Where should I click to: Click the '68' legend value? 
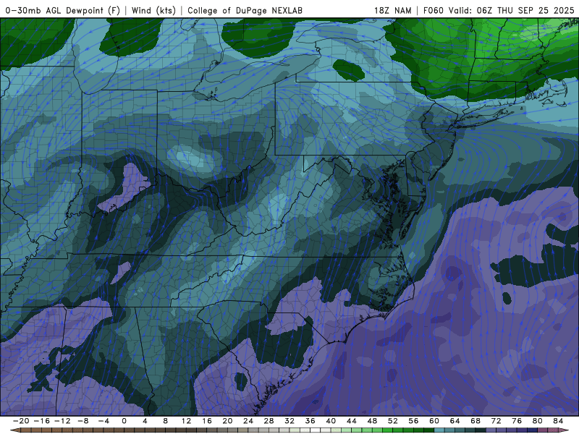(x=476, y=421)
